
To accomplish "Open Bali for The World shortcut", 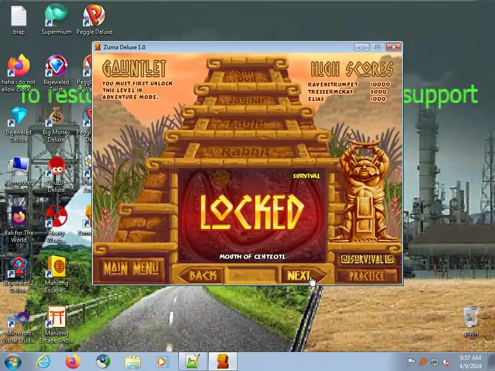I will pos(19,225).
